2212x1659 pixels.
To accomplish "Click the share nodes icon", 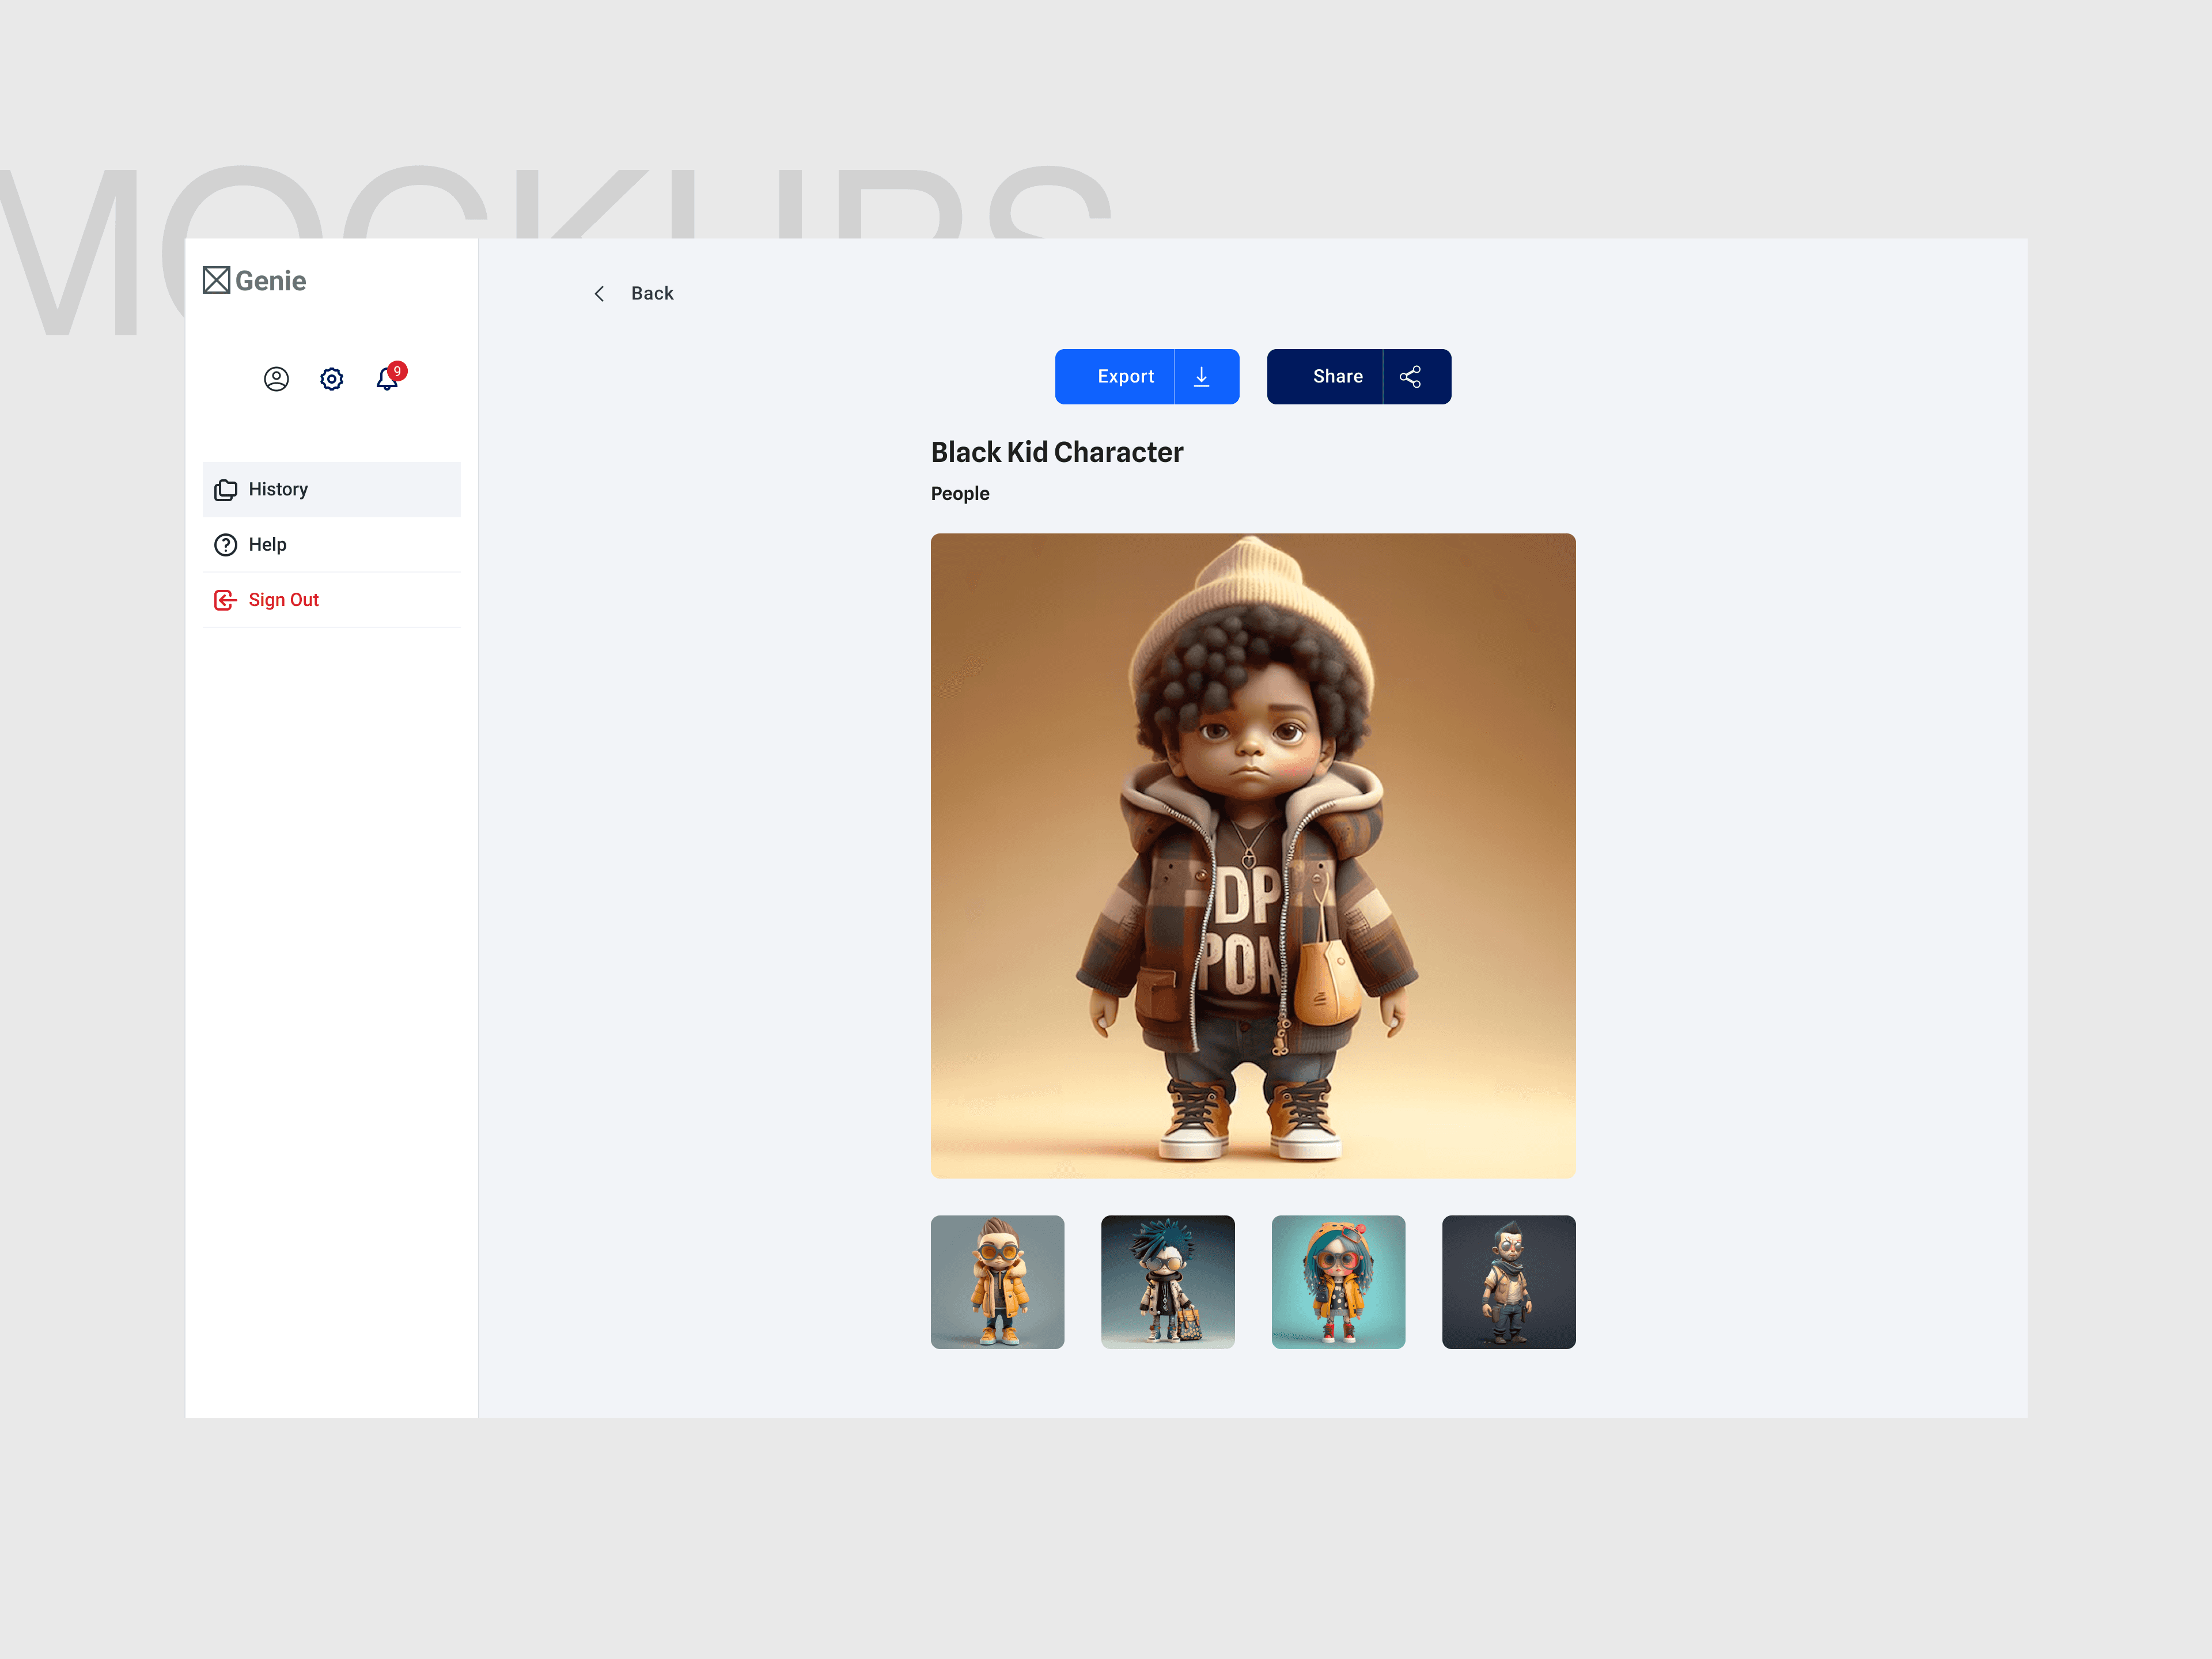I will [x=1411, y=377].
